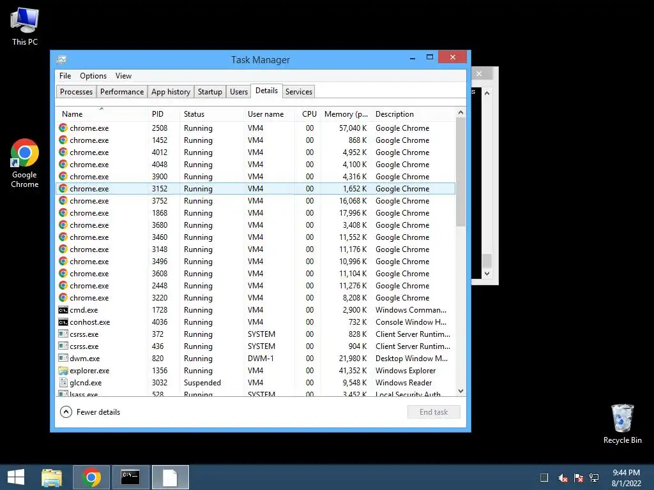The height and width of the screenshot is (490, 654).
Task: Click the touch keyboard tray icon
Action: (544, 478)
